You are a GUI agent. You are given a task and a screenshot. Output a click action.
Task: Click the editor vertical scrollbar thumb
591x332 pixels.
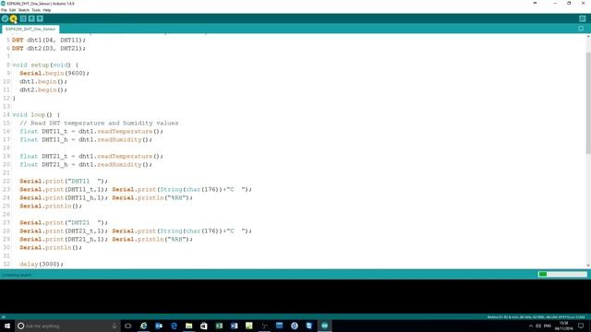[x=588, y=102]
